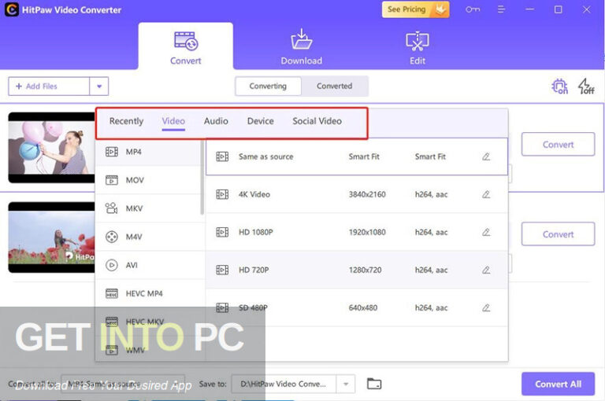
Task: Click the key registration icon
Action: (473, 9)
